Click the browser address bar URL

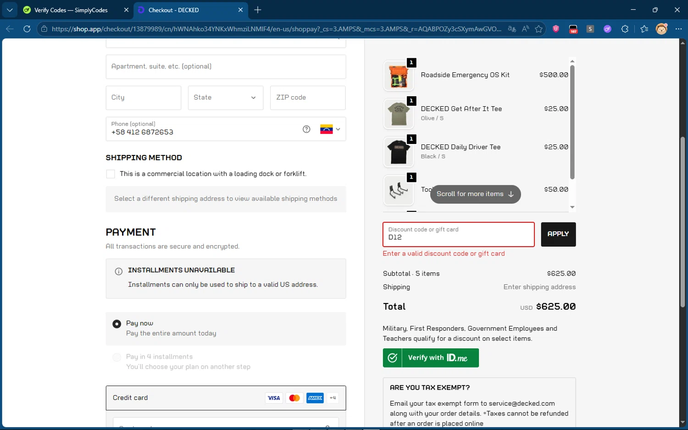tap(276, 29)
